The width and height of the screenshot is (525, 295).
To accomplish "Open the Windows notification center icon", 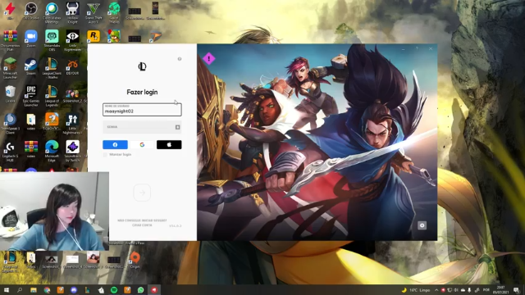I will [x=516, y=290].
